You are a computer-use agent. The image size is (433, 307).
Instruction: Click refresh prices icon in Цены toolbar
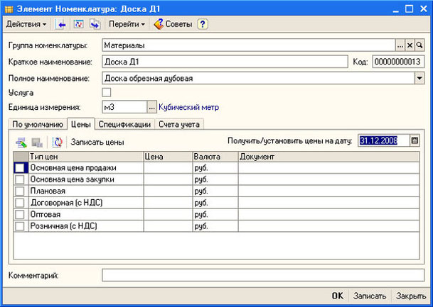click(x=58, y=142)
